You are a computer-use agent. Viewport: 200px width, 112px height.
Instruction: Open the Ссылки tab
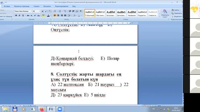tap(36, 6)
